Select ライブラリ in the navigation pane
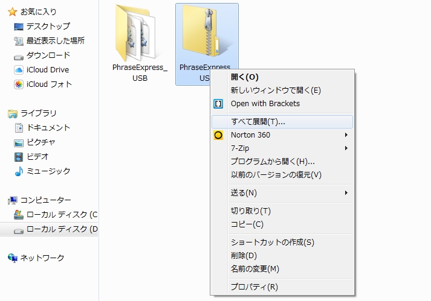The image size is (431, 301). 39,113
